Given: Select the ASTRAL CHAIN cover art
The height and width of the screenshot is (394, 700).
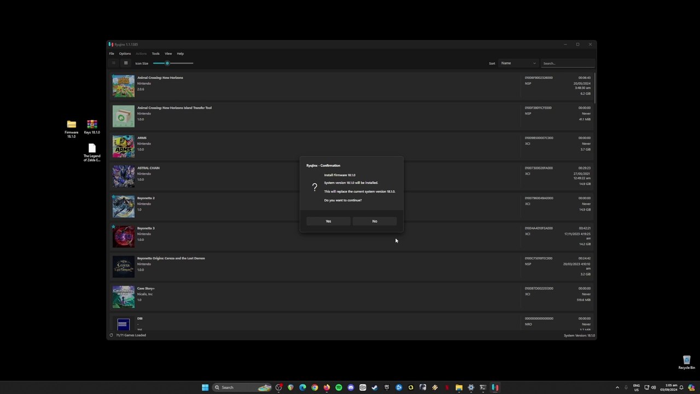Looking at the screenshot, I should tap(124, 177).
